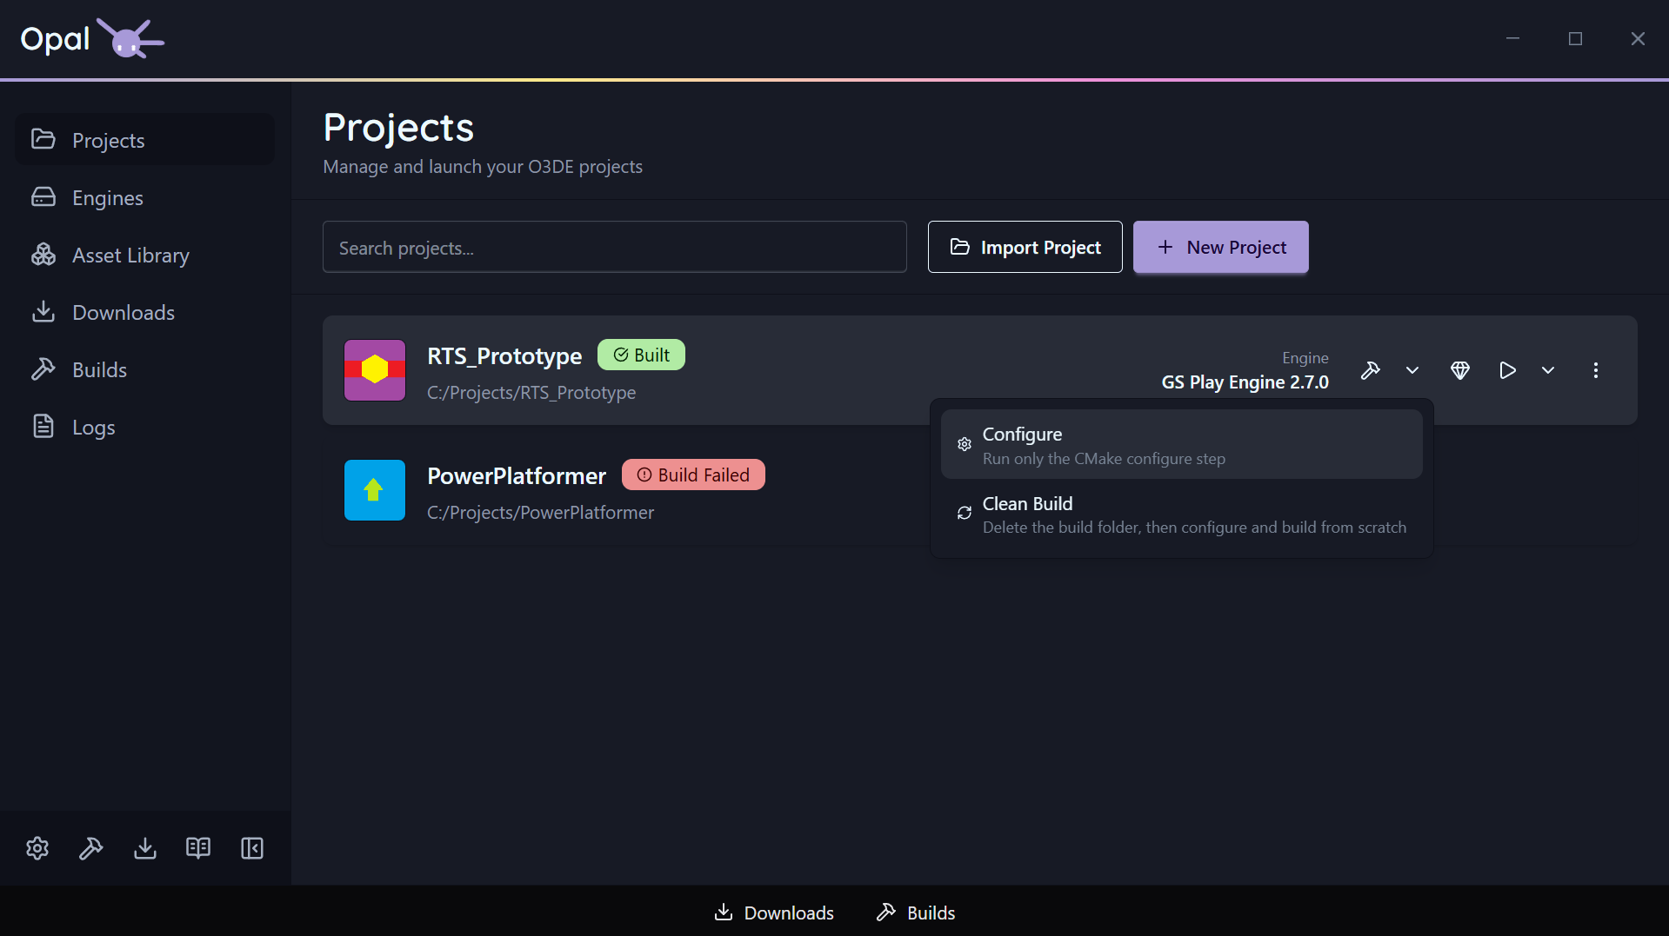Minimize the Opal window
Image resolution: width=1669 pixels, height=936 pixels.
click(1512, 38)
